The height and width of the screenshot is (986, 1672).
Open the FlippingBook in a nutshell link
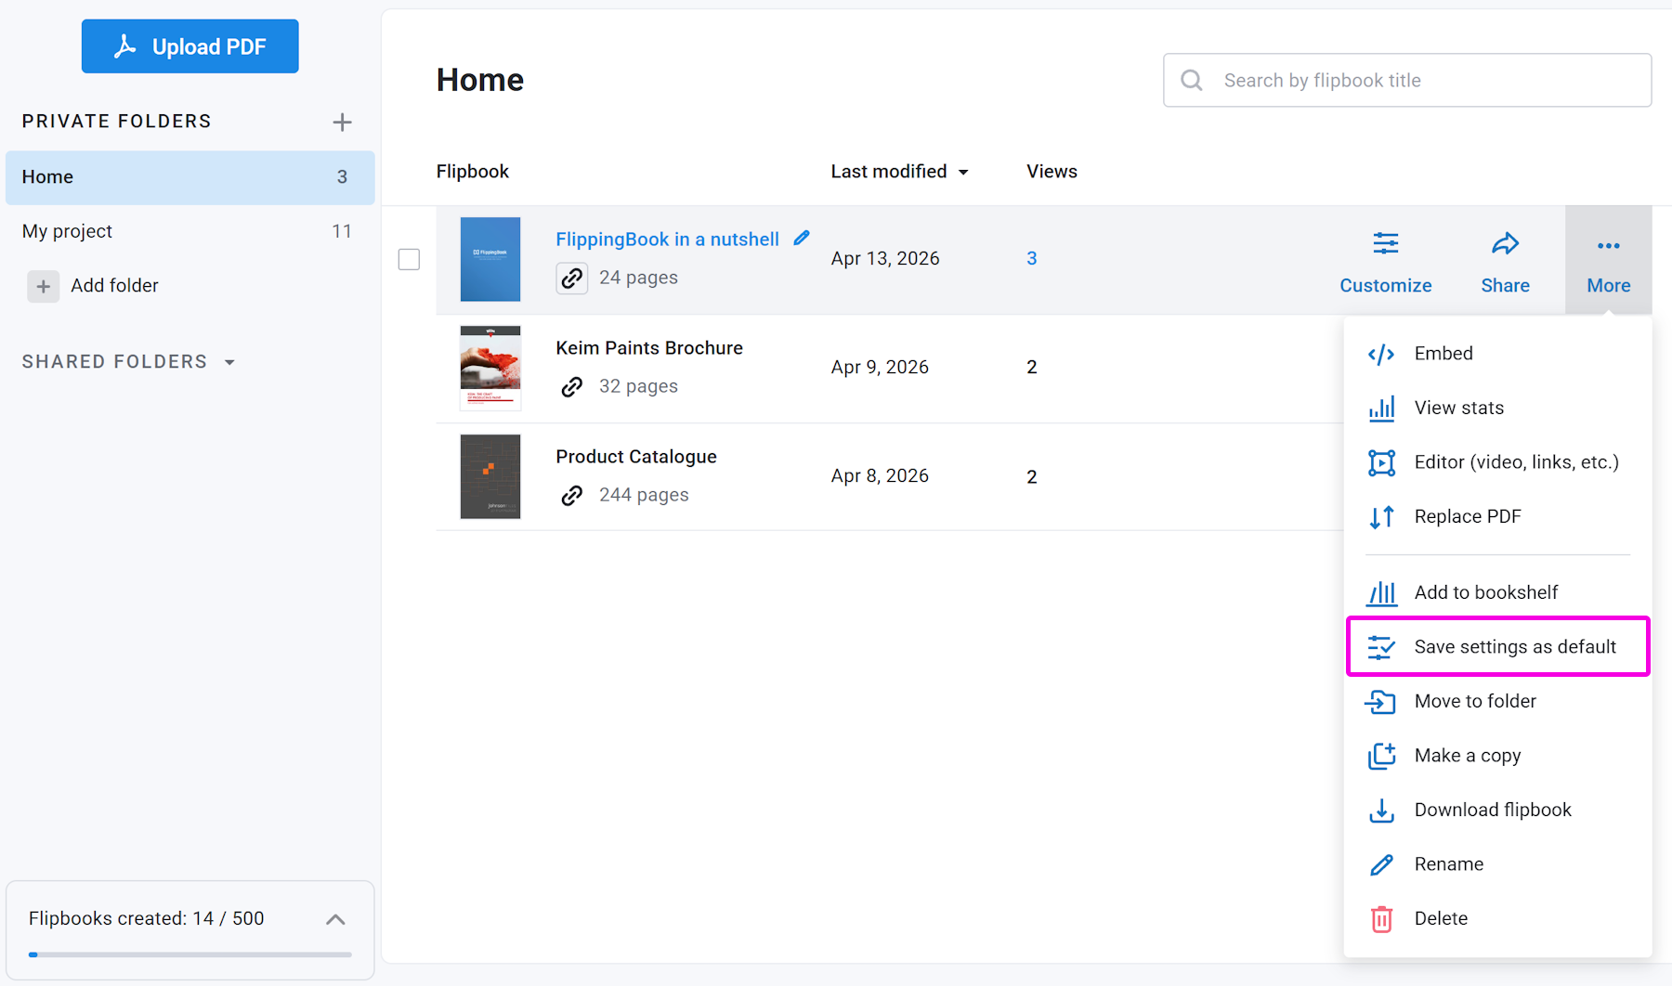pos(667,240)
